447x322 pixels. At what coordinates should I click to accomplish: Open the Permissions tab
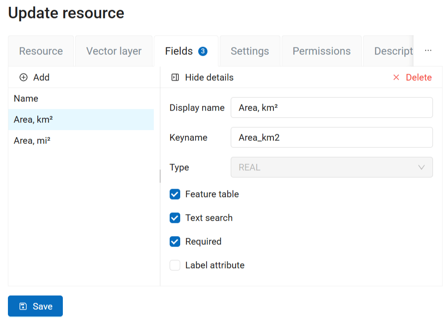coord(322,51)
